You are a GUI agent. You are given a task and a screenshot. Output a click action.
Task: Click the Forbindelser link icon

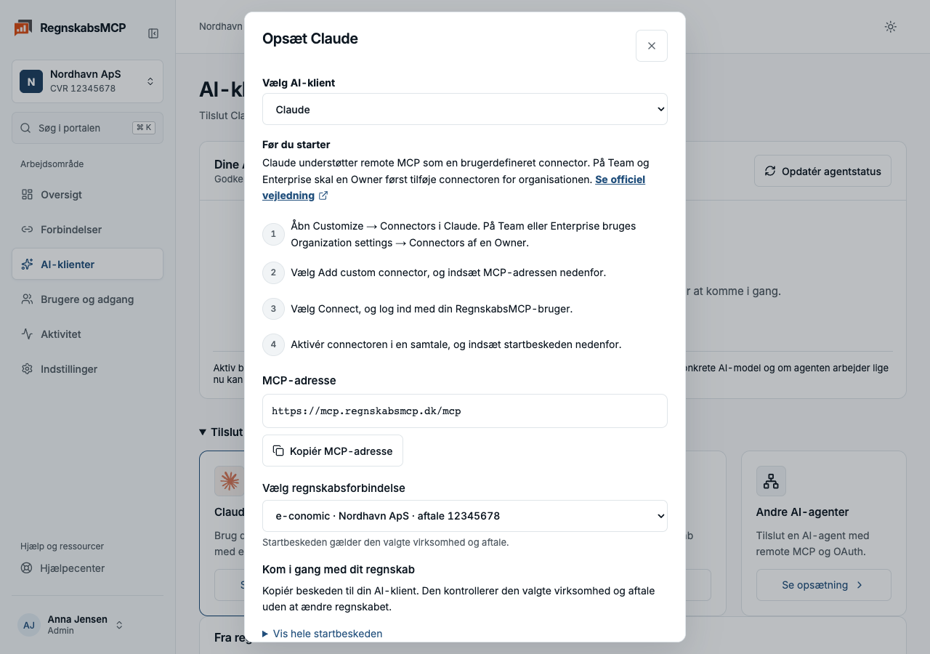click(27, 230)
